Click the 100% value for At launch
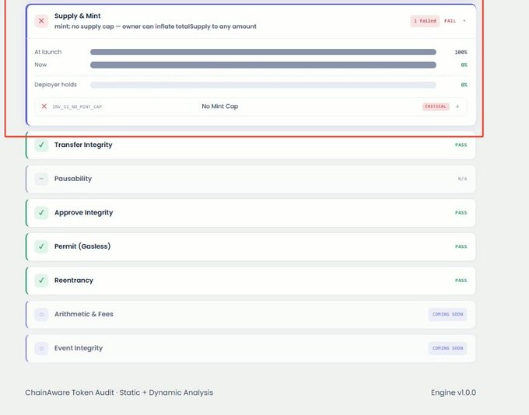Viewport: 529px width, 415px height. pos(461,52)
